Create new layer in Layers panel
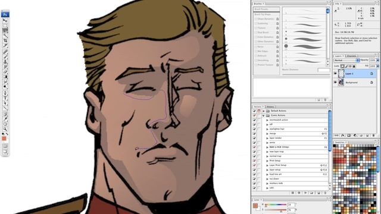 [367, 136]
